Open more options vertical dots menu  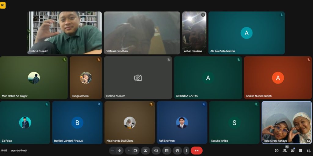pos(186,151)
